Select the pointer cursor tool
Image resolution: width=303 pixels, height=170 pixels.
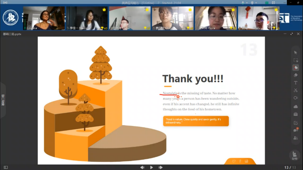point(295,53)
